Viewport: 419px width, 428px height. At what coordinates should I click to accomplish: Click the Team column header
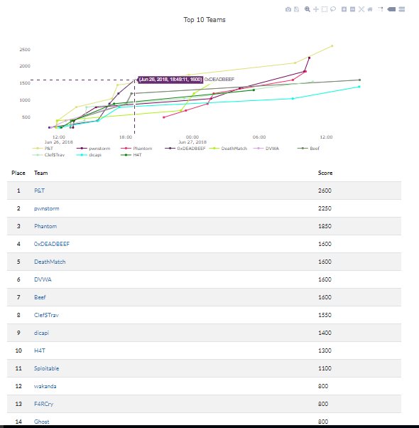41,173
